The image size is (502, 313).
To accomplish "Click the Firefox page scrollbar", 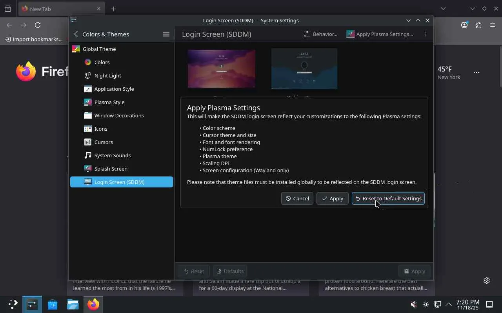I will coord(500,66).
